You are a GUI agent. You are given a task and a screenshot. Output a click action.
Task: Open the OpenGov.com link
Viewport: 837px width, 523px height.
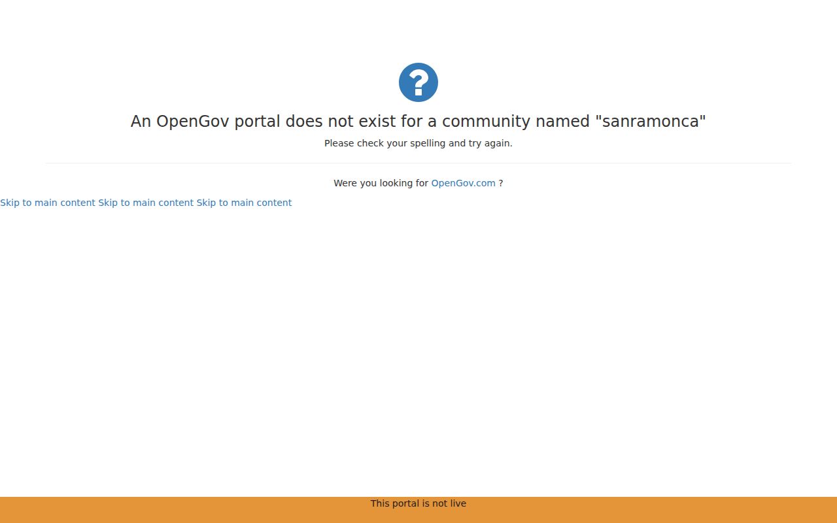pos(463,183)
